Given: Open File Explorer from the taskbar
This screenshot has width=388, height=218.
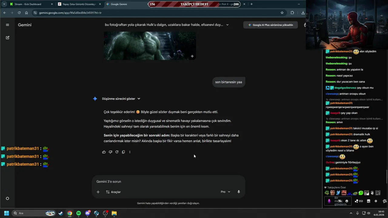Looking at the screenshot, I should tap(114, 213).
